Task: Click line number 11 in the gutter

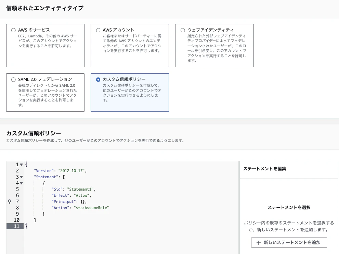Action: (x=16, y=226)
